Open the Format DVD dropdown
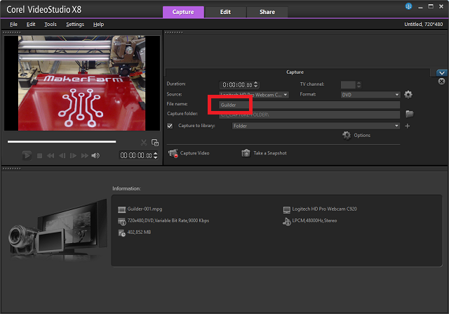449x314 pixels. point(370,95)
